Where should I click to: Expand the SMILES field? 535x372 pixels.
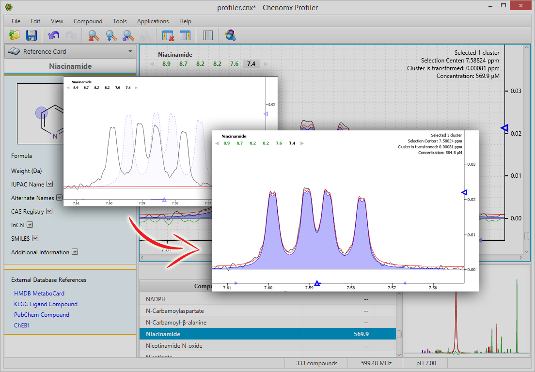tap(35, 238)
